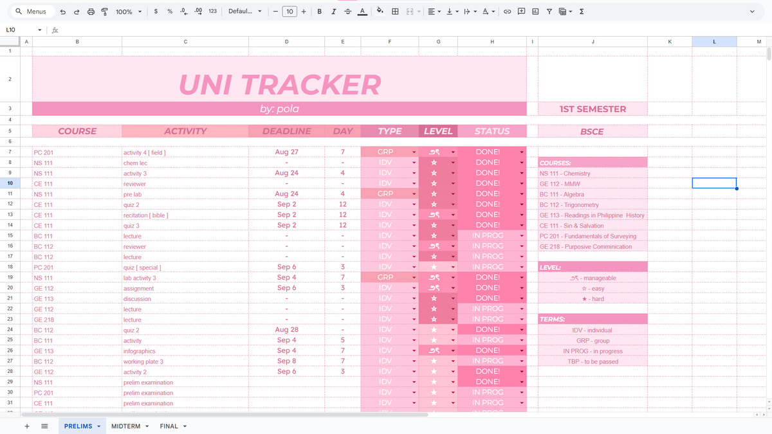Screen dimensions: 772x434
Task: Print the spreadsheet using printer icon
Action: pyautogui.click(x=91, y=12)
